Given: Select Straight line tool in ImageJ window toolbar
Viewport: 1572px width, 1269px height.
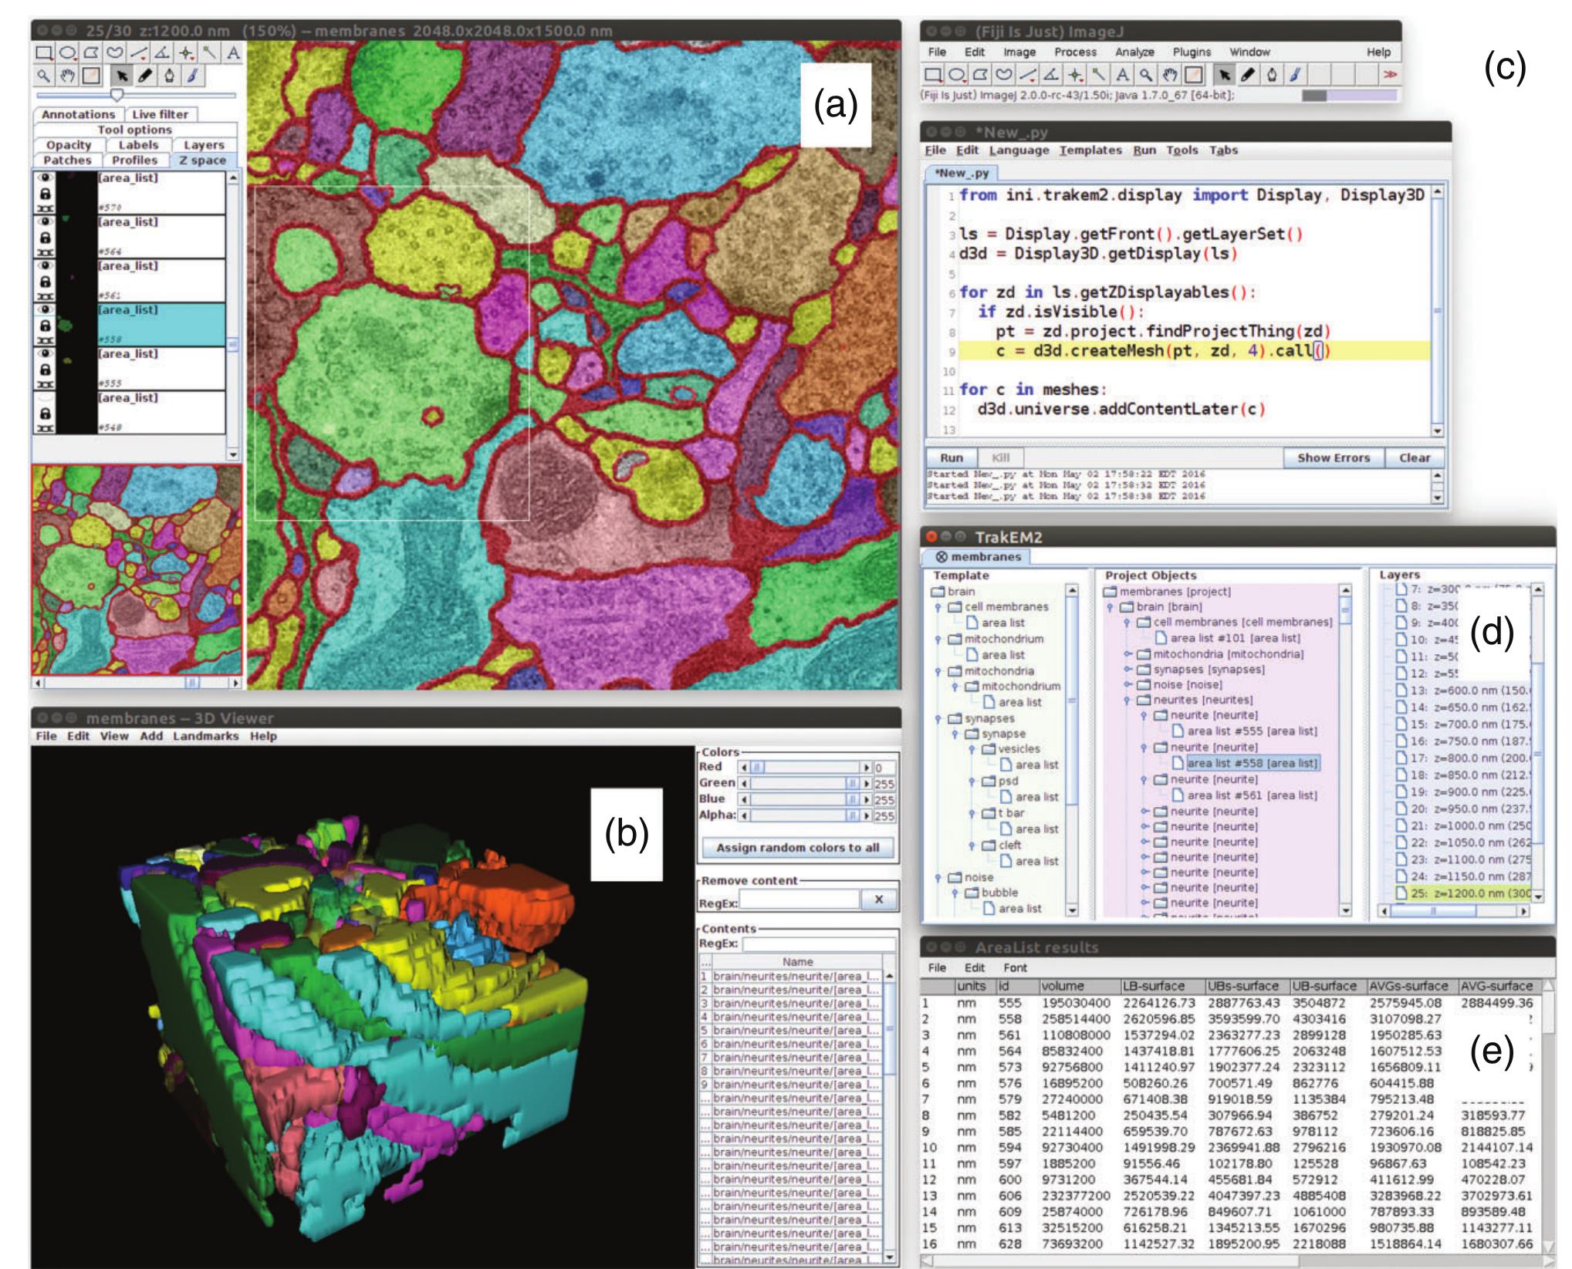Looking at the screenshot, I should click(1028, 75).
